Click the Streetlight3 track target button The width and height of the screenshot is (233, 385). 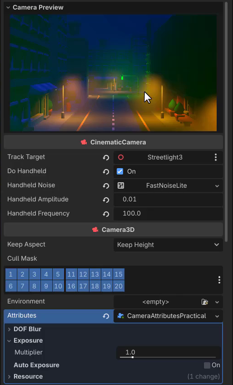162,157
